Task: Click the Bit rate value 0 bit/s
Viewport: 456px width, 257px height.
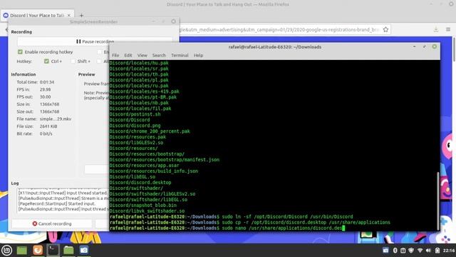Action: click(x=46, y=133)
